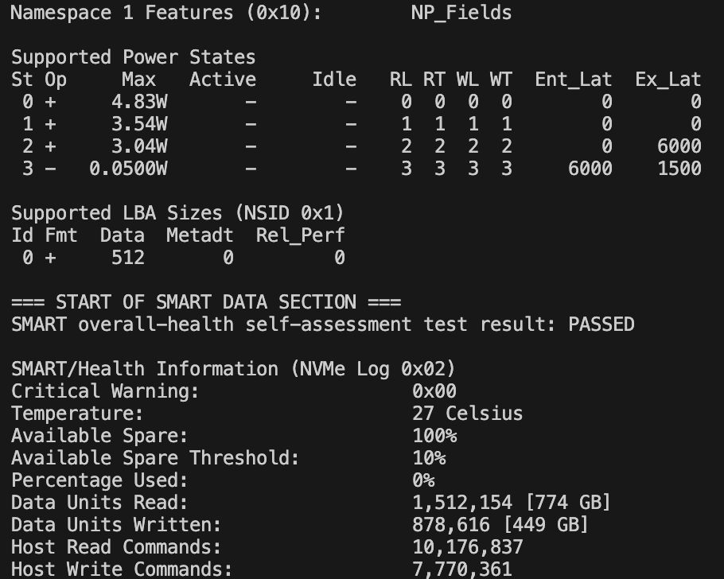Click the Data Units Read 1,512,154 value
Image resolution: width=724 pixels, height=579 pixels.
pos(461,503)
